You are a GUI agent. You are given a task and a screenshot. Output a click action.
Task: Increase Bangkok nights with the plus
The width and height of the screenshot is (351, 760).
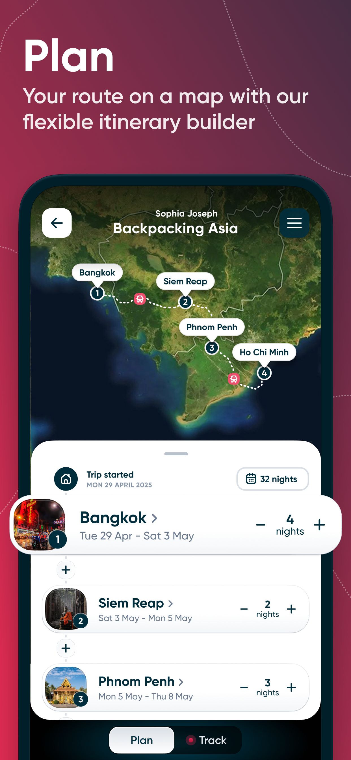319,525
